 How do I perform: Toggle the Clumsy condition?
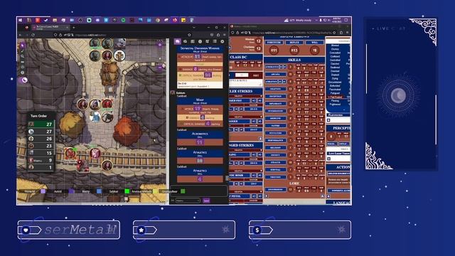tap(335, 49)
